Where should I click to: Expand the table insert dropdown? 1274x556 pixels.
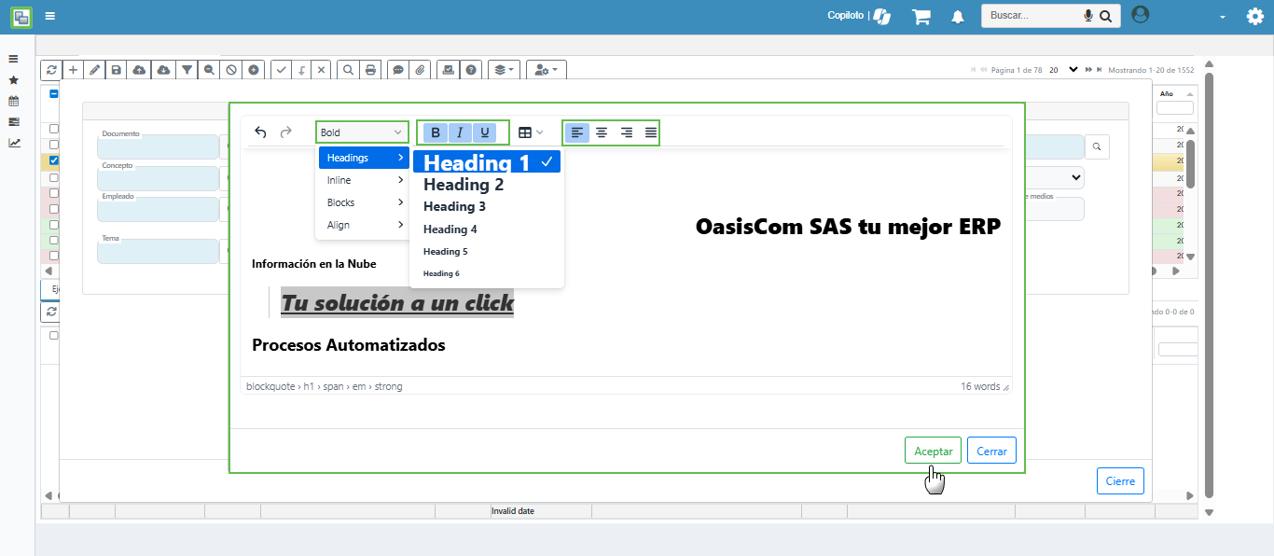click(530, 132)
